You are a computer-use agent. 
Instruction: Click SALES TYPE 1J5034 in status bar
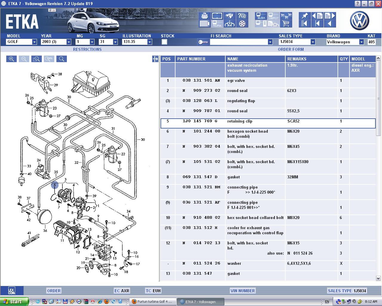pos(347,291)
